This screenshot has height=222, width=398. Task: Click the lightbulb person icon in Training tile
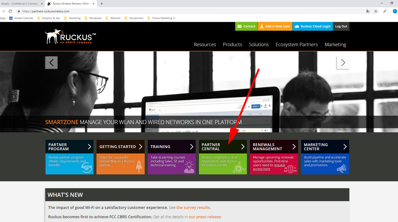tap(189, 167)
